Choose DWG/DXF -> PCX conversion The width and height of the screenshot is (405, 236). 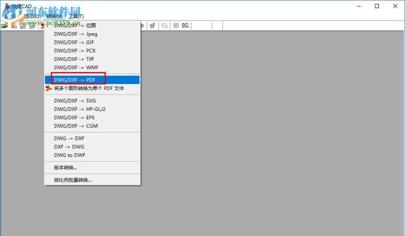pyautogui.click(x=92, y=51)
